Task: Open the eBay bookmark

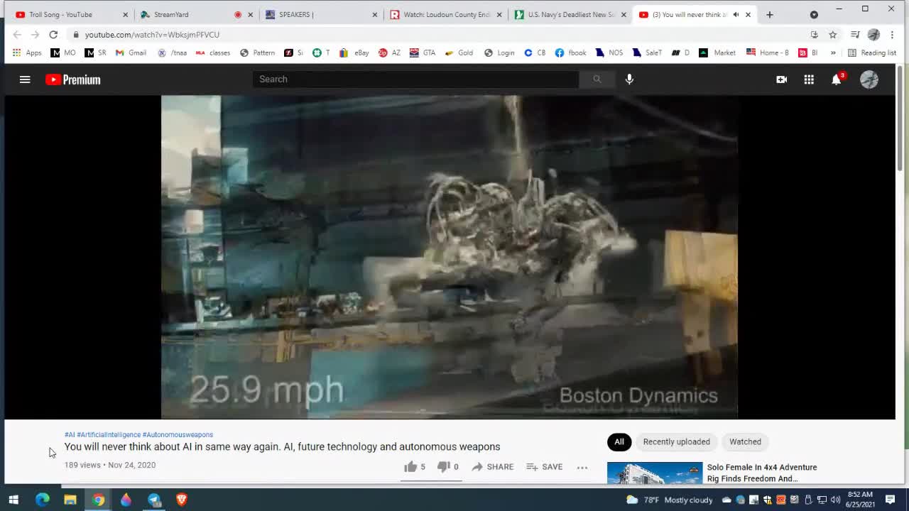Action: click(x=354, y=53)
